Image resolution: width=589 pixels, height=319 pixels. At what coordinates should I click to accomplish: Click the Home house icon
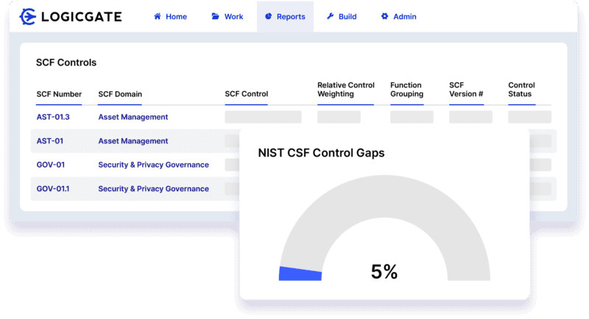pyautogui.click(x=158, y=16)
